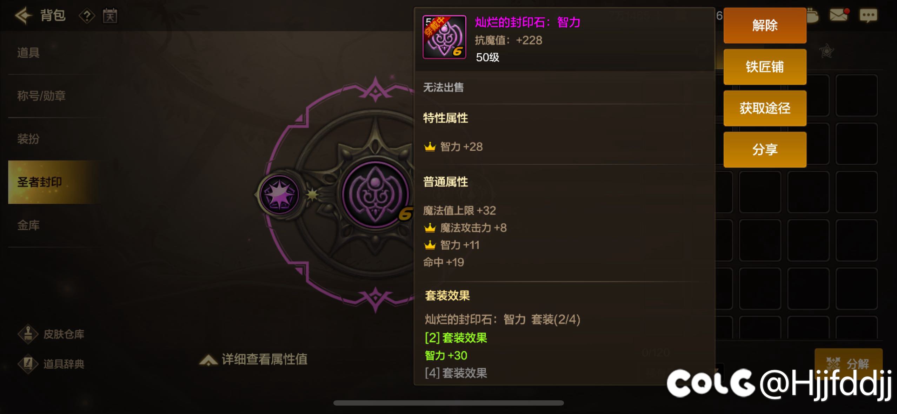Open the mail envelope icon
Image resolution: width=897 pixels, height=414 pixels.
point(839,15)
